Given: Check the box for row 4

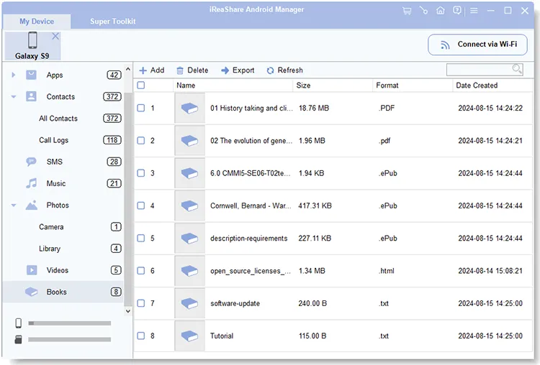Looking at the screenshot, I should point(141,205).
